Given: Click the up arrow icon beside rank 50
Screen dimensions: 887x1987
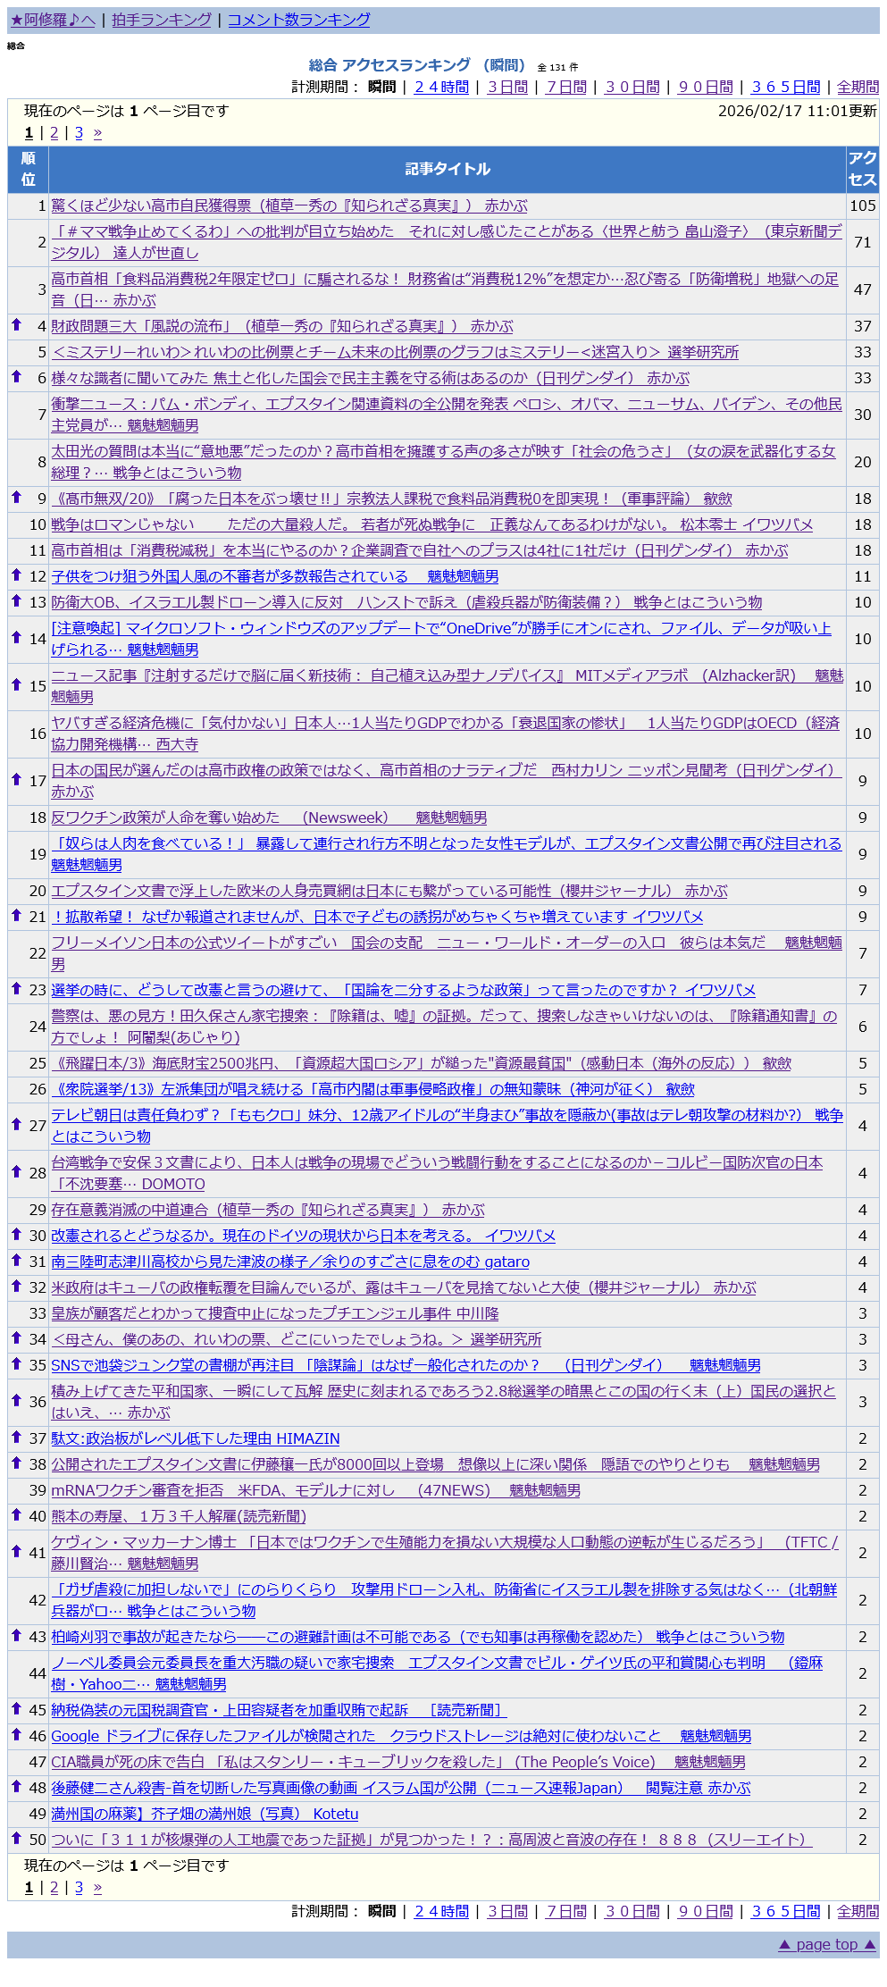Looking at the screenshot, I should 16,1838.
